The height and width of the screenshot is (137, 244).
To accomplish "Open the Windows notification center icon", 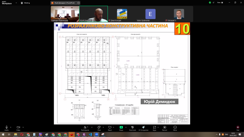I will pyautogui.click(x=240, y=134).
